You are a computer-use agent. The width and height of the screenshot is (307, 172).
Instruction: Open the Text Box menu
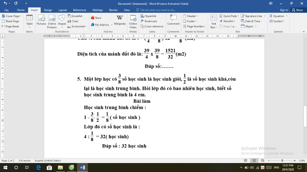point(213,21)
